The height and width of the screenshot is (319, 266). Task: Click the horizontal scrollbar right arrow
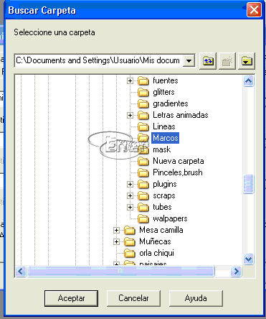pos(236,272)
